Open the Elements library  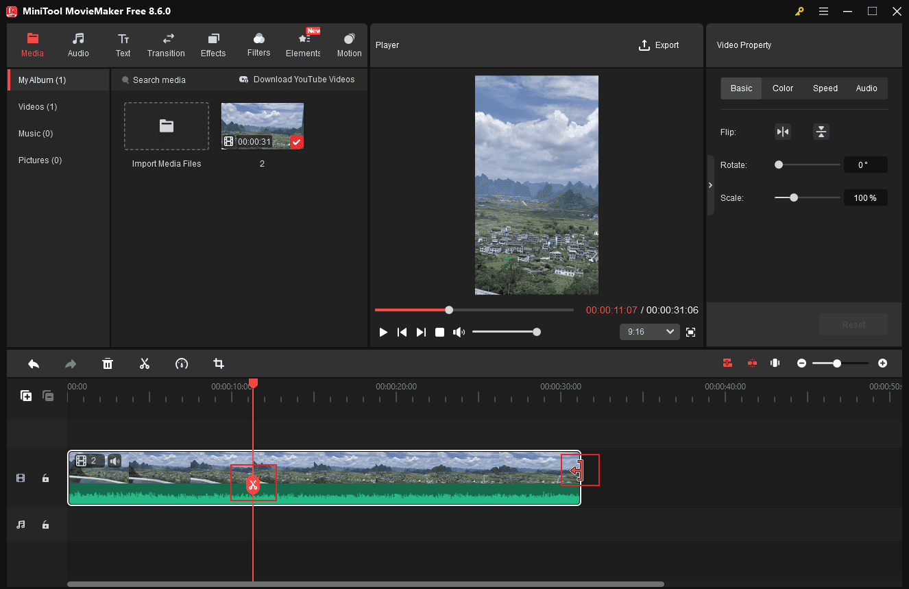pos(302,43)
